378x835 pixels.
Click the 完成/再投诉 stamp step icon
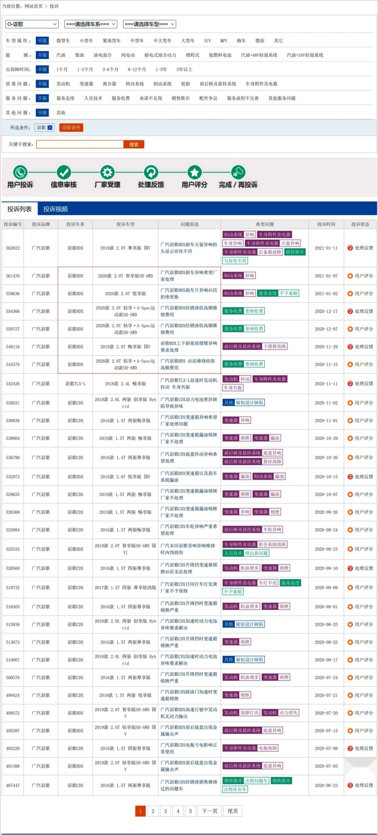(x=238, y=172)
